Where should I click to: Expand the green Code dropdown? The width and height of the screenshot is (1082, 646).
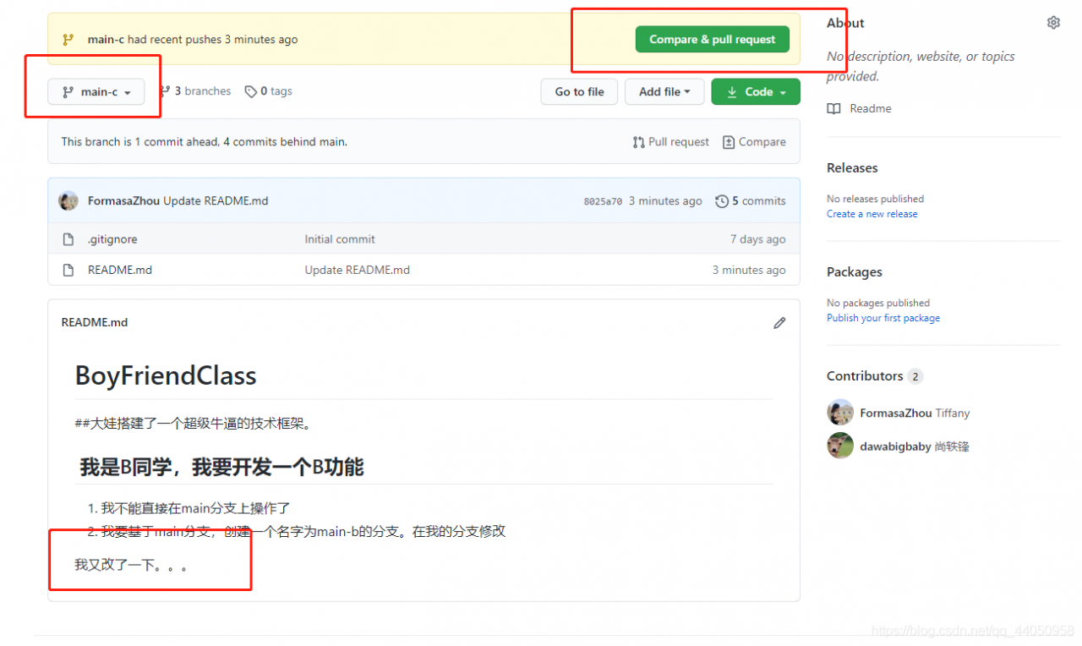[755, 91]
